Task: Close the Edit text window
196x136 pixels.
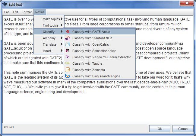Action: [187, 3]
